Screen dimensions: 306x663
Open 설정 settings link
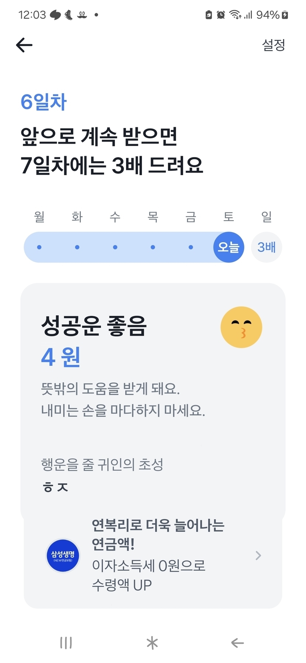pos(273,45)
